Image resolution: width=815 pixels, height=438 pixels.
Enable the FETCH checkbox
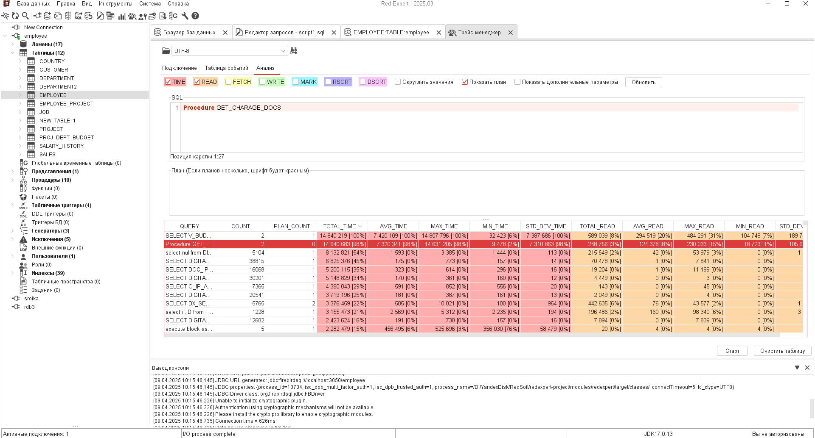click(228, 82)
